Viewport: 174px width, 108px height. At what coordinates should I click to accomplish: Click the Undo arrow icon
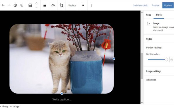[x=3, y=5]
